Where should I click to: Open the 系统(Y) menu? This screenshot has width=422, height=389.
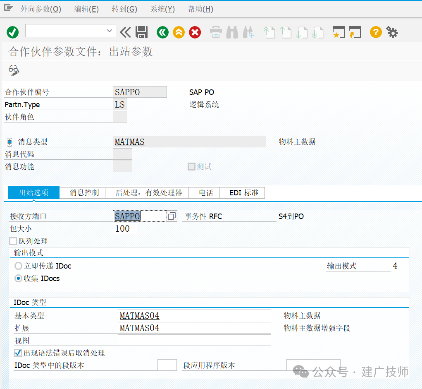pyautogui.click(x=162, y=9)
